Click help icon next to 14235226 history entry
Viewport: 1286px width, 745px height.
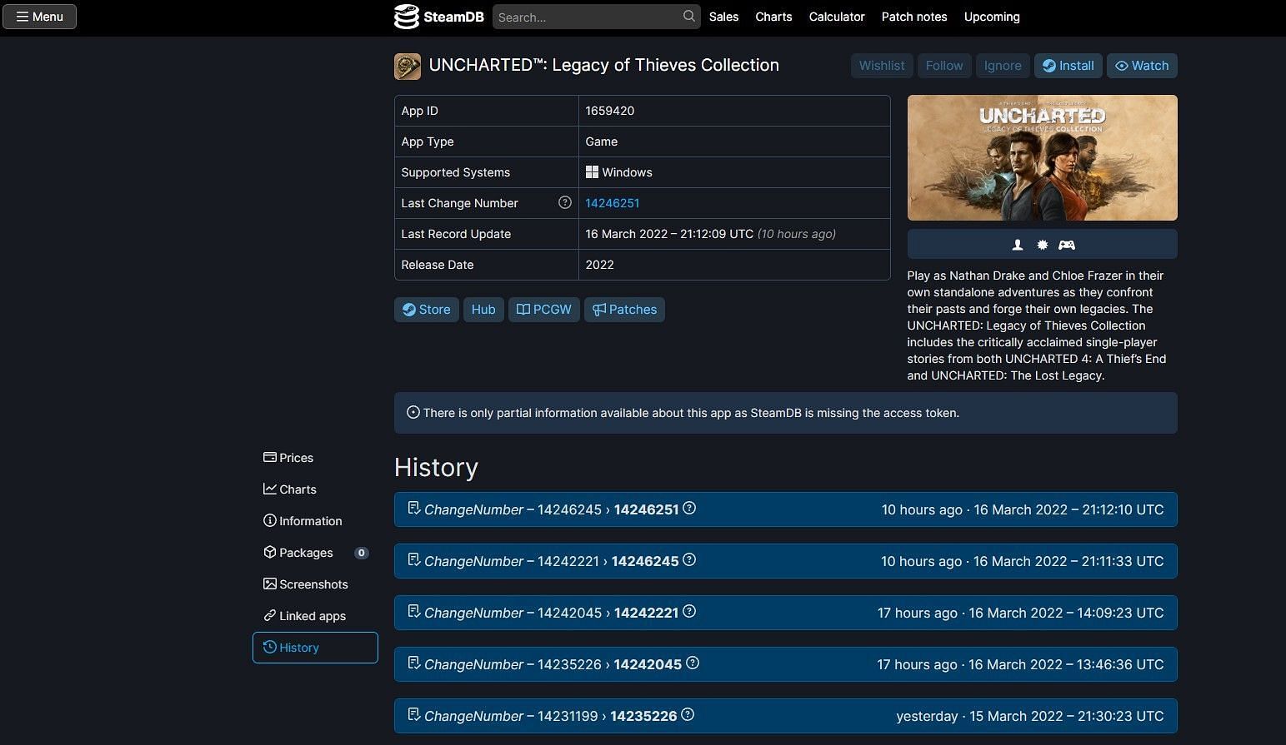[688, 715]
